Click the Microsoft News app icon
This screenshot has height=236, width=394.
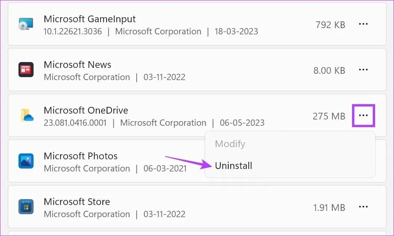pyautogui.click(x=26, y=70)
